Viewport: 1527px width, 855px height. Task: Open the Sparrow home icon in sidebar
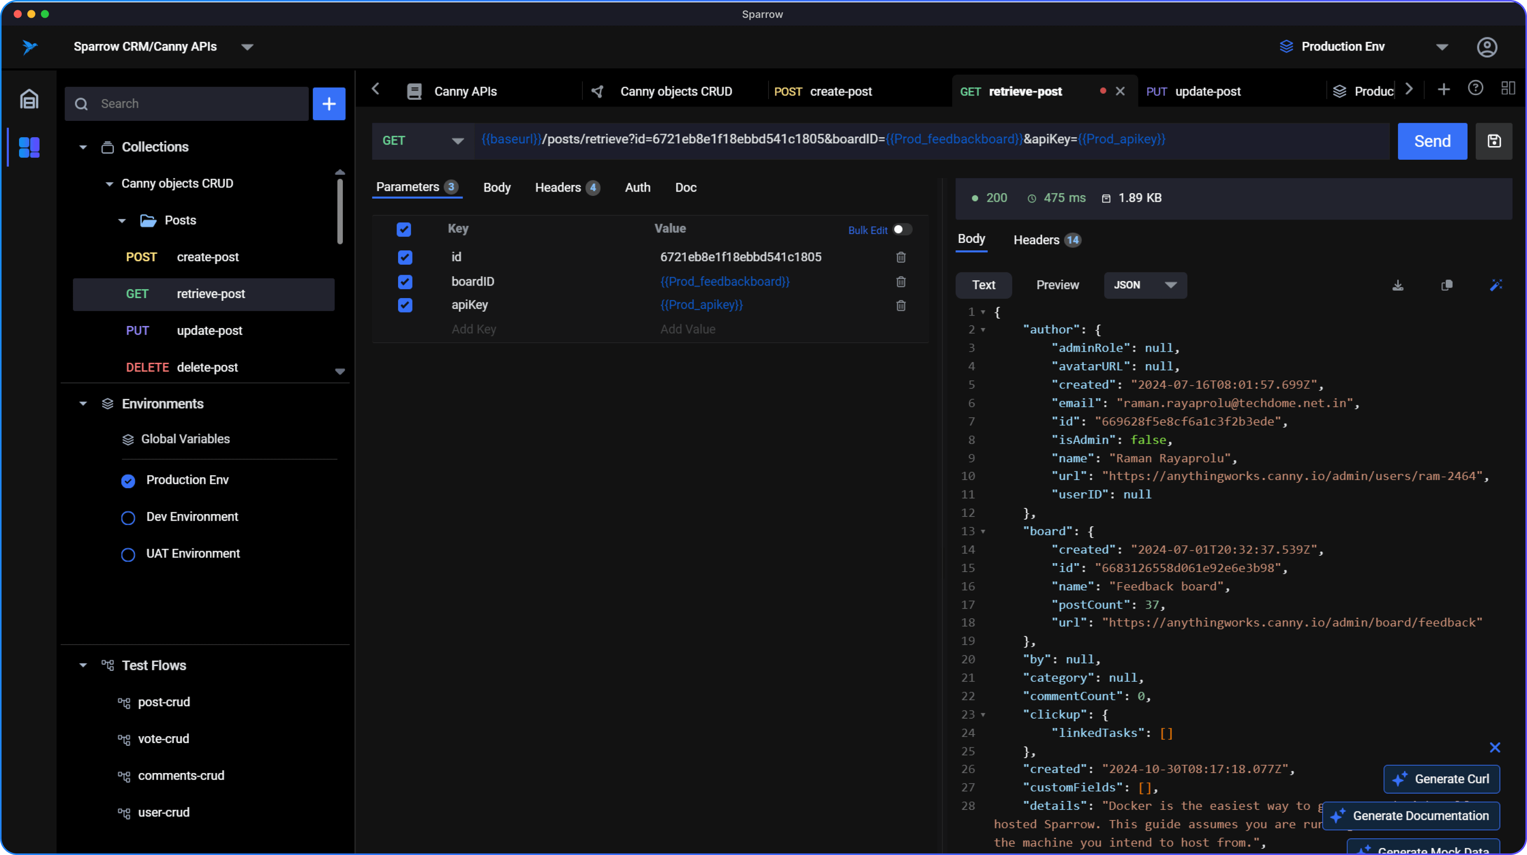[x=29, y=99]
